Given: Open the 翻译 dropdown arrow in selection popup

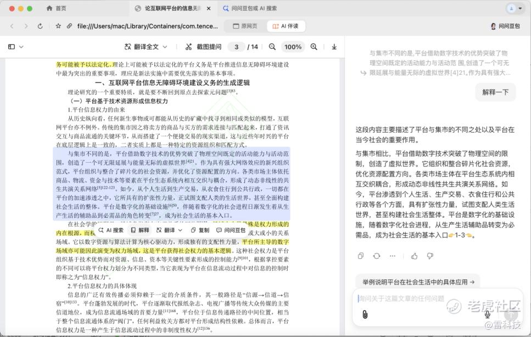Looking at the screenshot, I should click(180, 230).
